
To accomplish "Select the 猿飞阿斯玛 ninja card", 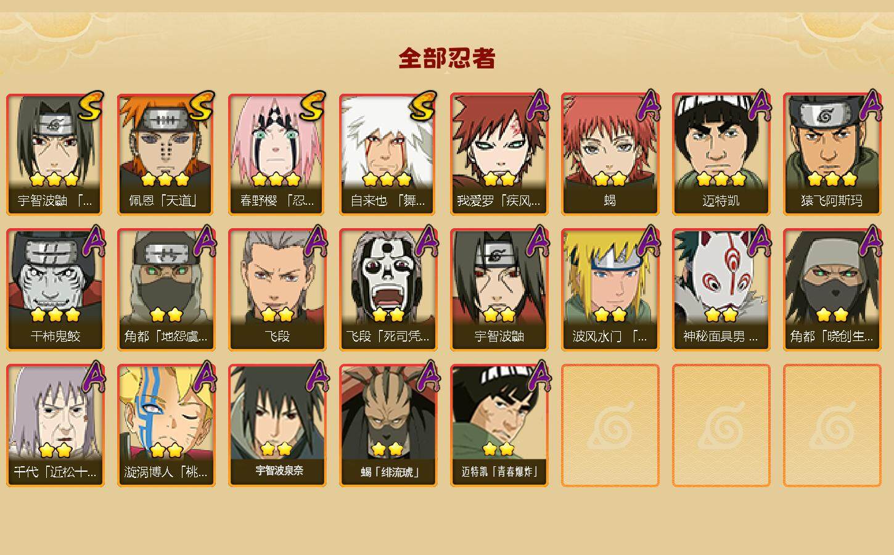I will (832, 154).
